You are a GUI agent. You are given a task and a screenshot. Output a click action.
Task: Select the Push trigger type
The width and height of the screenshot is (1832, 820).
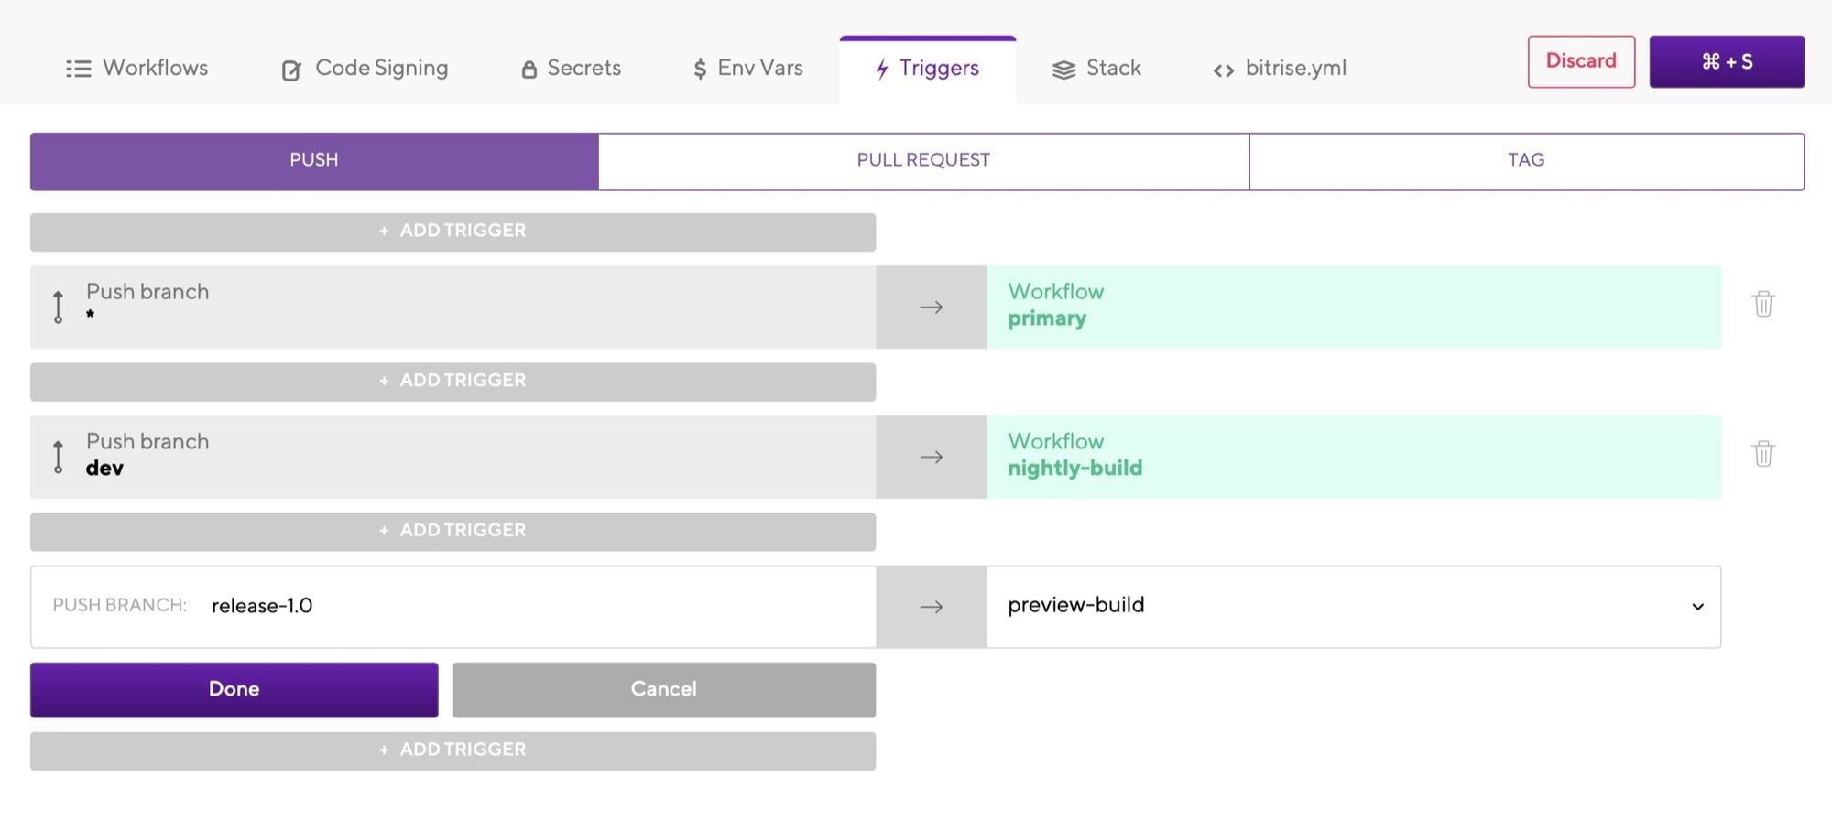point(314,161)
